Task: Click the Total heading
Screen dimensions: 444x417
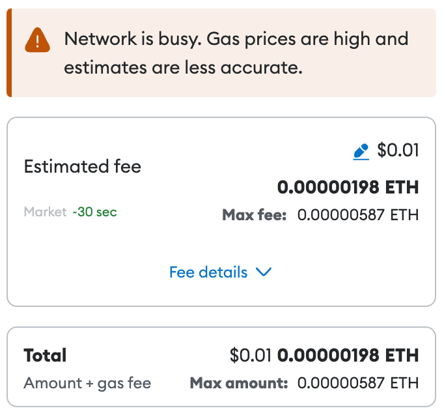Action: pos(45,355)
